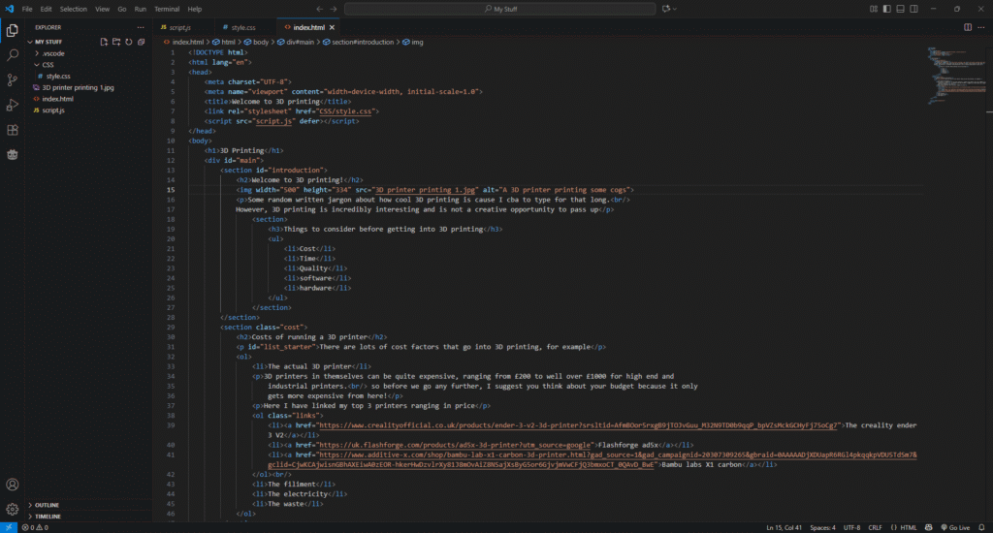Refresh the Explorer file tree
Screen dimensions: 993x533
tap(128, 42)
